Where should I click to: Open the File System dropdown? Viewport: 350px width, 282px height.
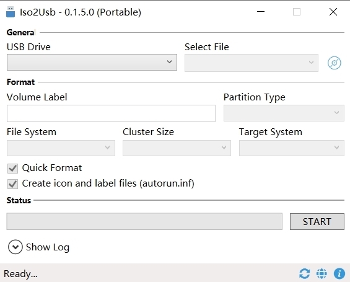(x=61, y=148)
